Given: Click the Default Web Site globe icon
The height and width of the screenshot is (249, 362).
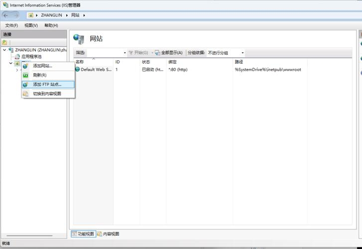Looking at the screenshot, I should pos(78,70).
